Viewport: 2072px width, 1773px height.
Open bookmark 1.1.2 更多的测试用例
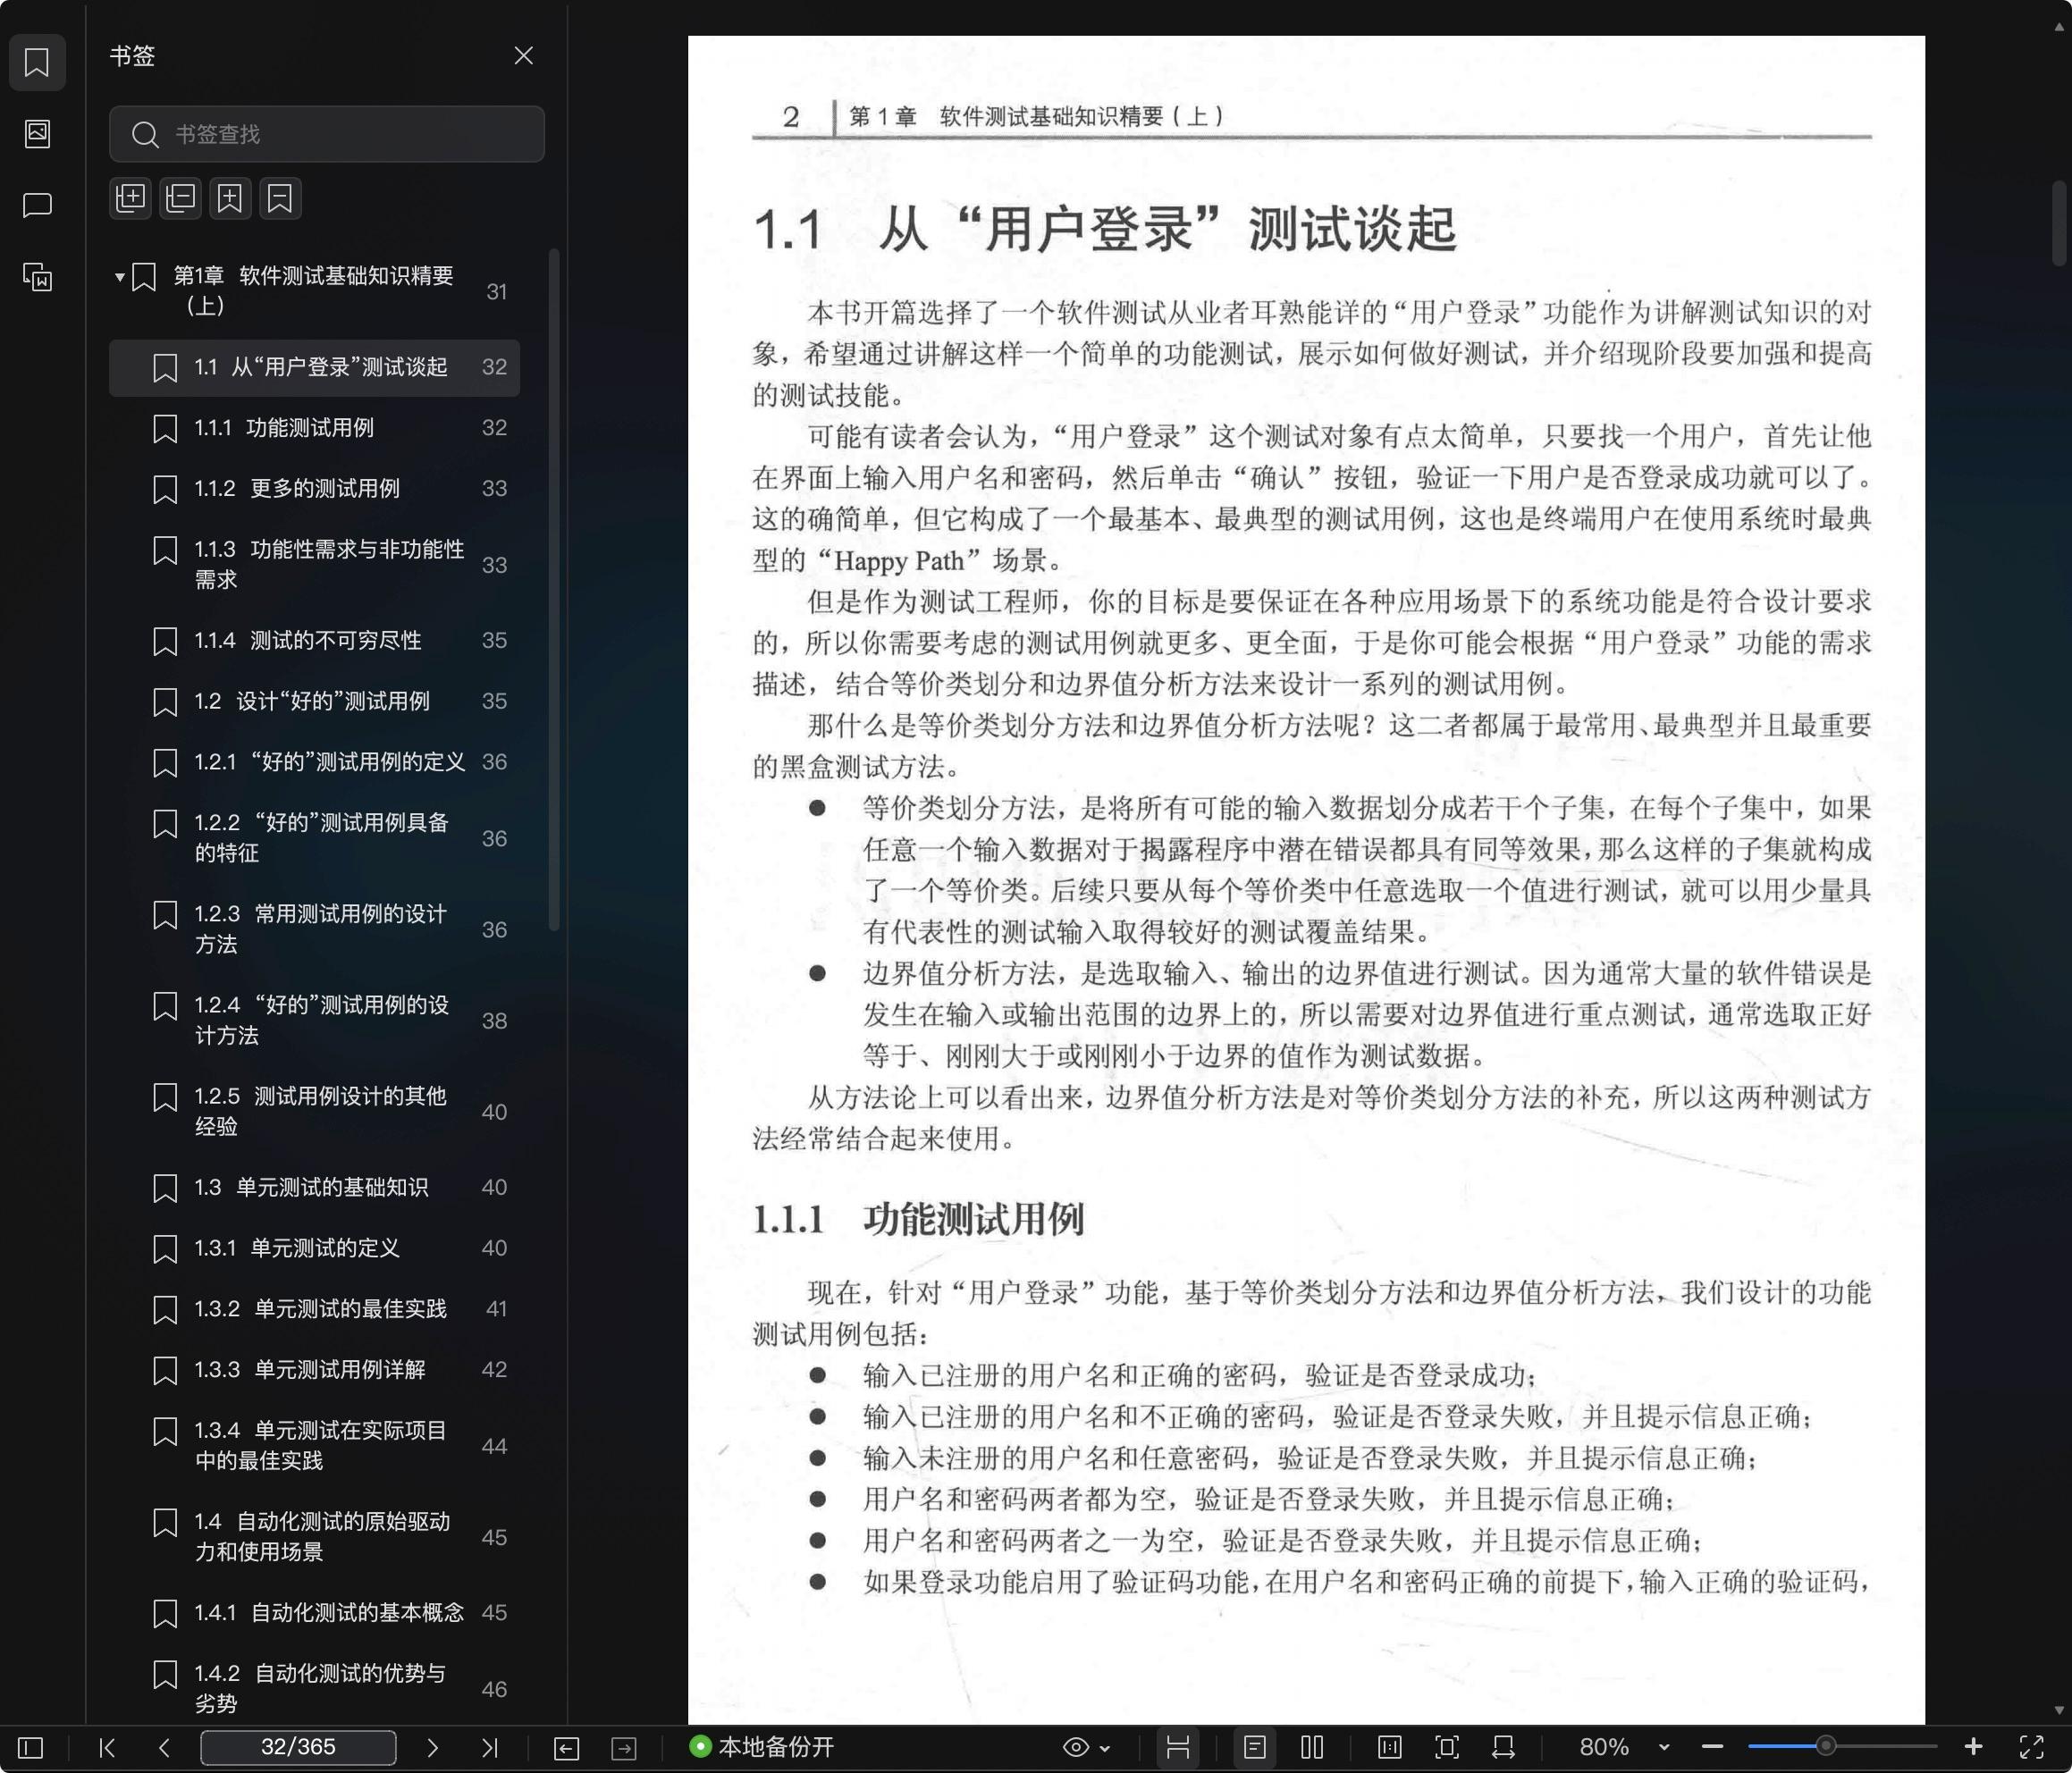[x=314, y=489]
